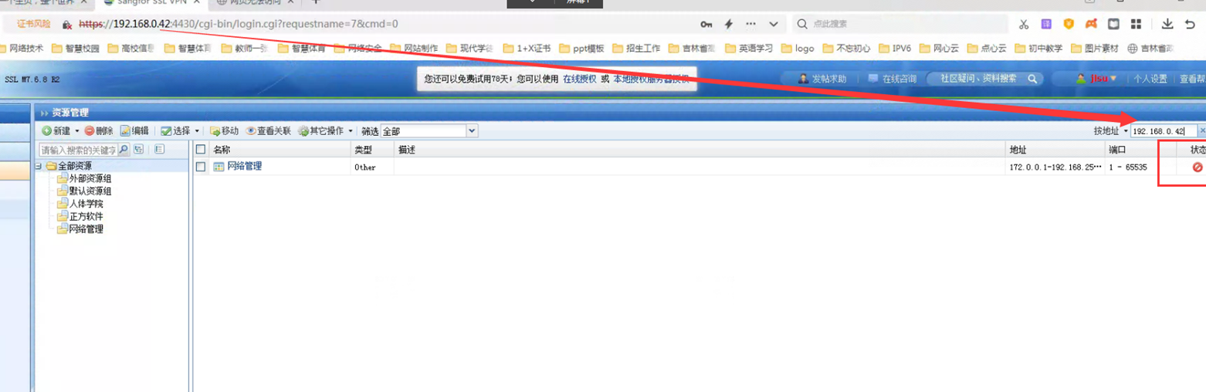The image size is (1206, 392).
Task: Open the 网络技术 bookmark folder
Action: click(x=22, y=48)
